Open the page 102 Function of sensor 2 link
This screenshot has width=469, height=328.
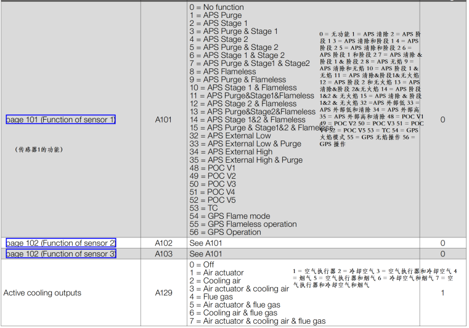point(60,244)
